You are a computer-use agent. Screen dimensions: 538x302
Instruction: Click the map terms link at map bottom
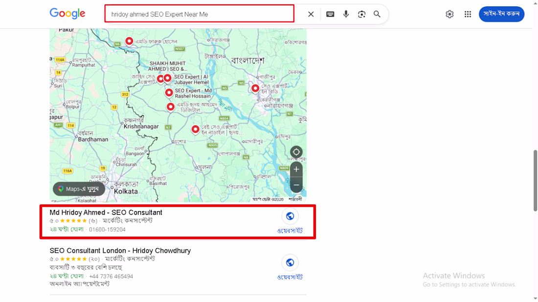[x=295, y=199]
